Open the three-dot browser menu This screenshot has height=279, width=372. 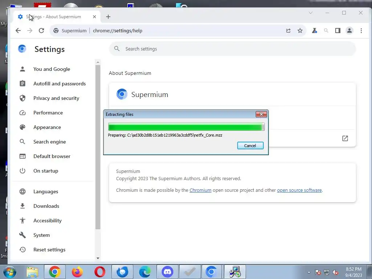361,31
